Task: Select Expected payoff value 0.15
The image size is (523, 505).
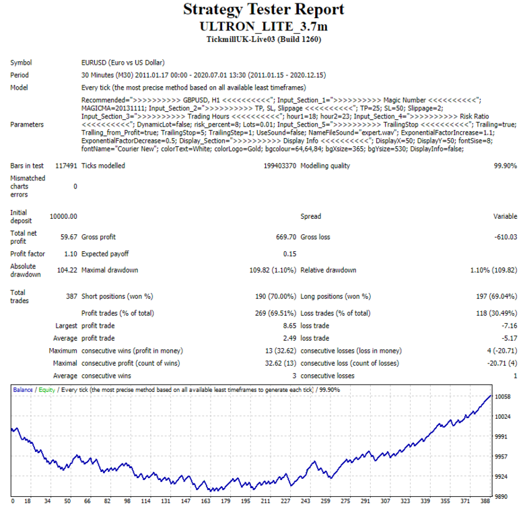Action: (x=289, y=254)
